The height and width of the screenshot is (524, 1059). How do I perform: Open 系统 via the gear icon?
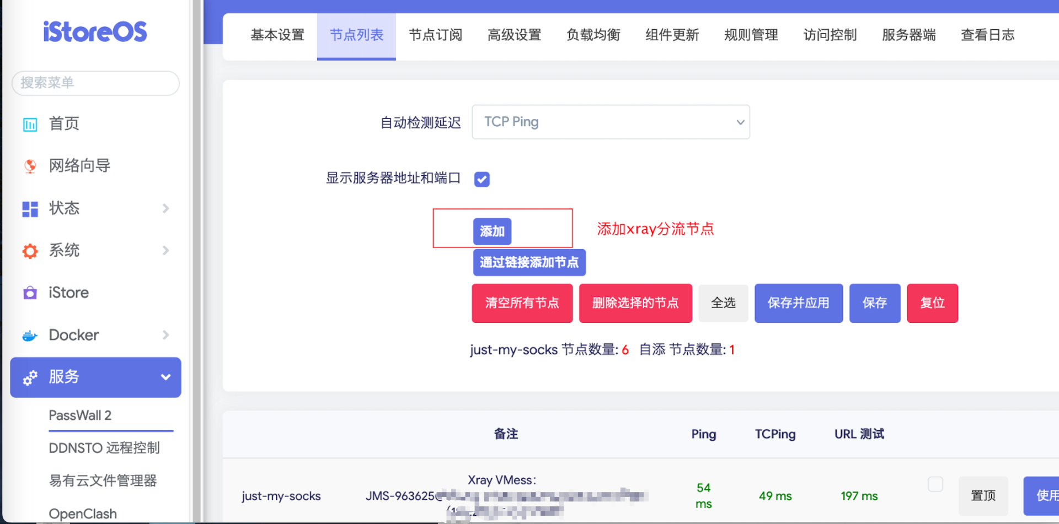coord(30,251)
